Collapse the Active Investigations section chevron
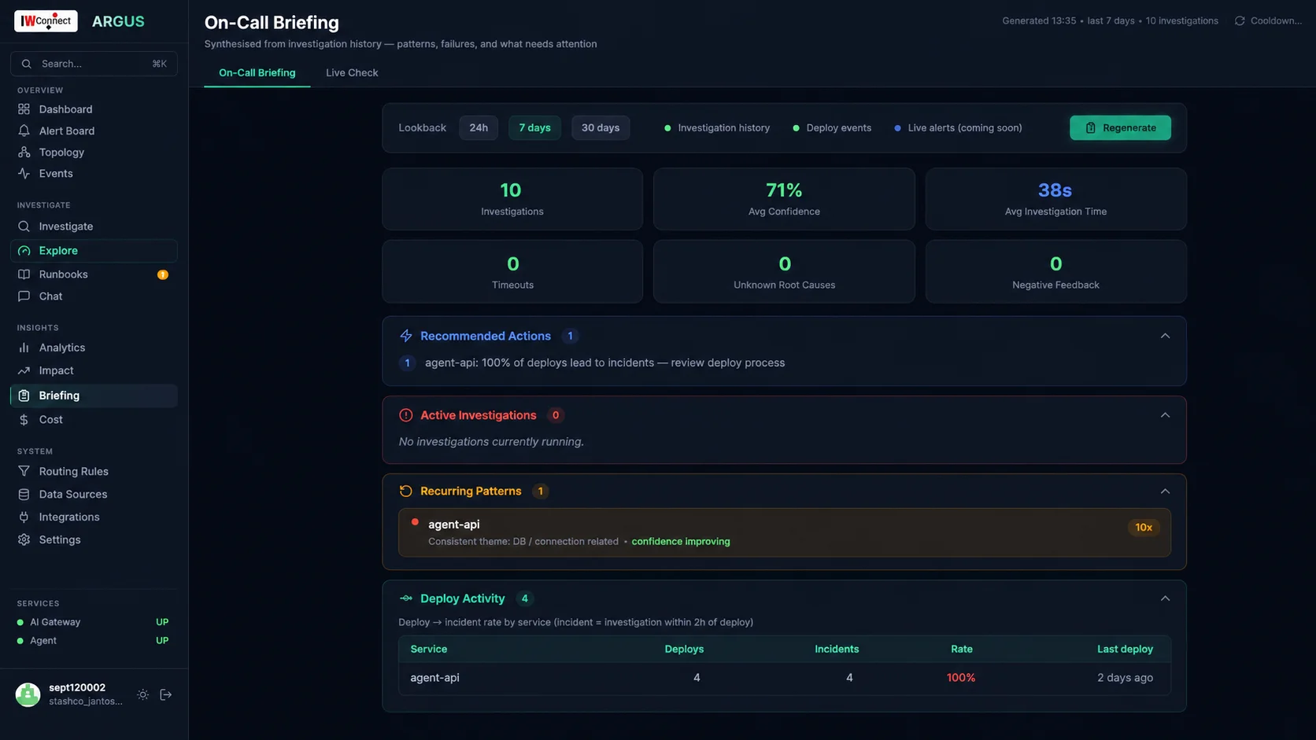Image resolution: width=1316 pixels, height=740 pixels. click(x=1165, y=415)
